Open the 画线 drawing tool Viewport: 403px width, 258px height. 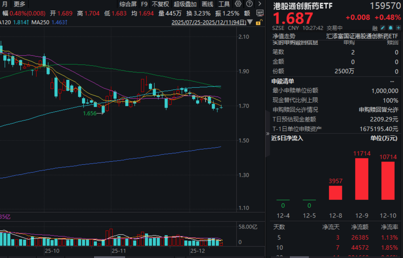[207, 4]
